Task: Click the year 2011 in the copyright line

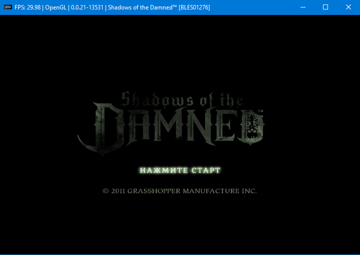Action: pyautogui.click(x=118, y=191)
